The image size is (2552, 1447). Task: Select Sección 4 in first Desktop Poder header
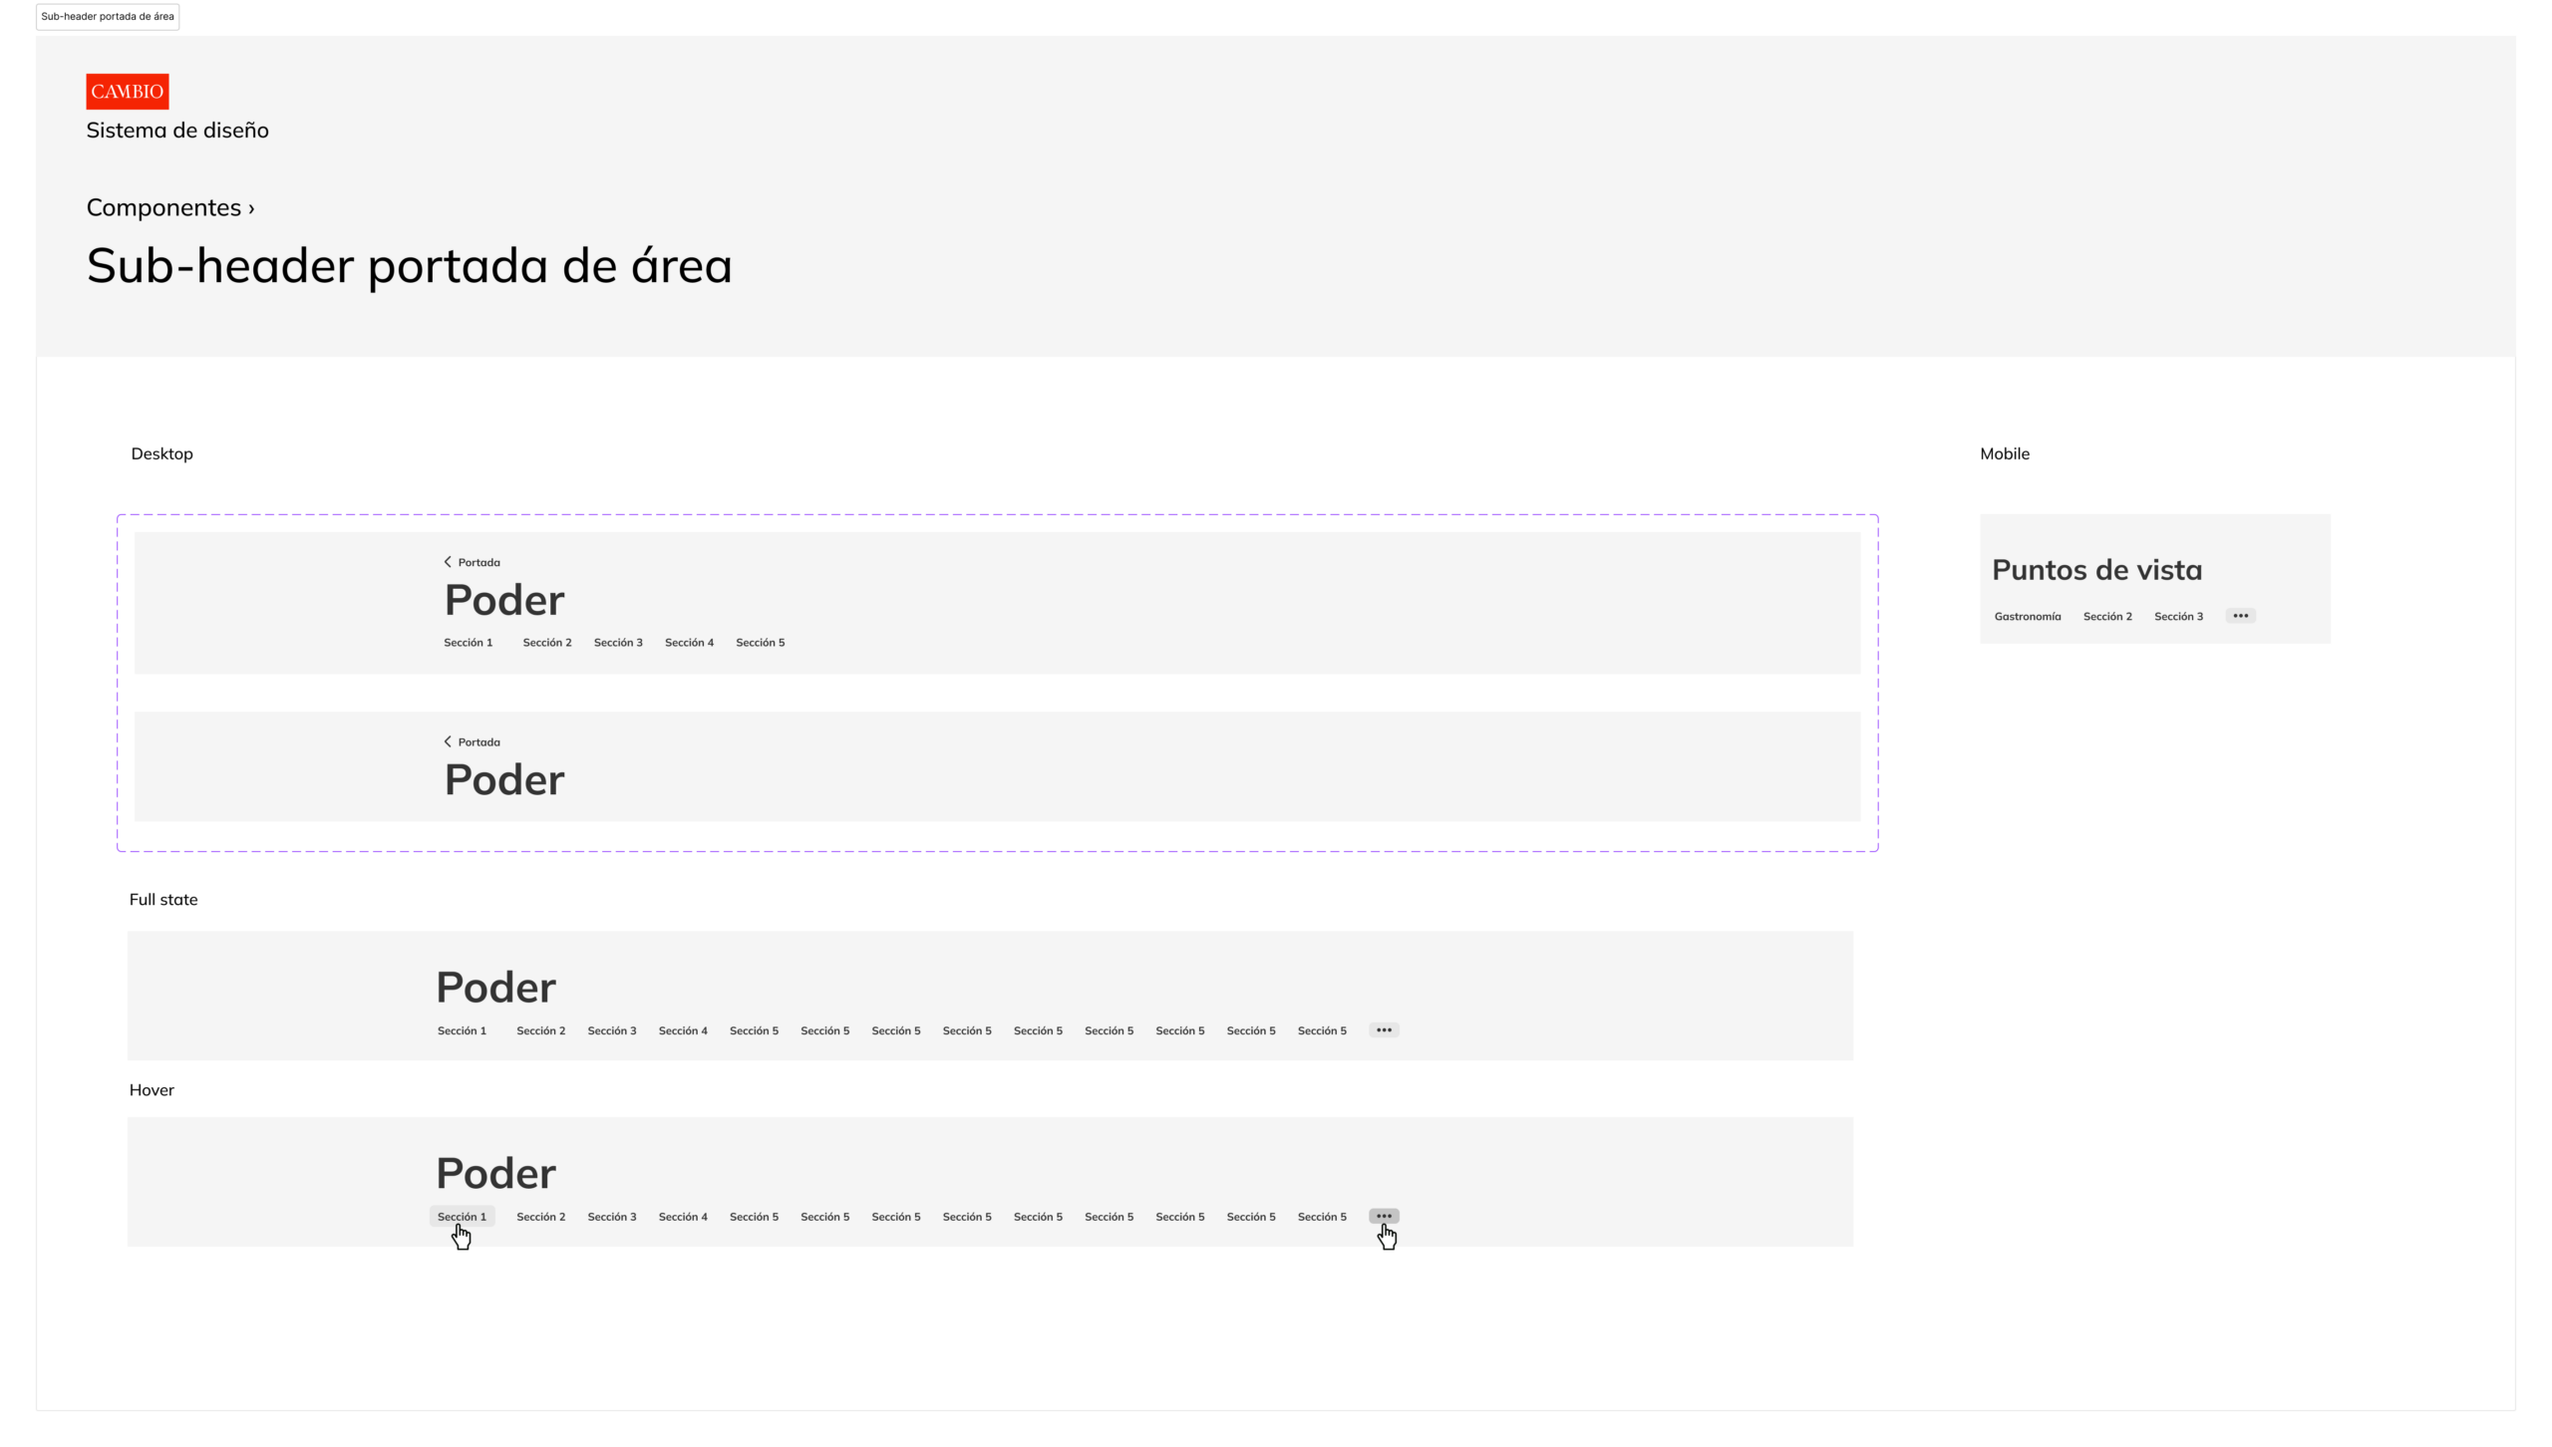click(x=689, y=643)
